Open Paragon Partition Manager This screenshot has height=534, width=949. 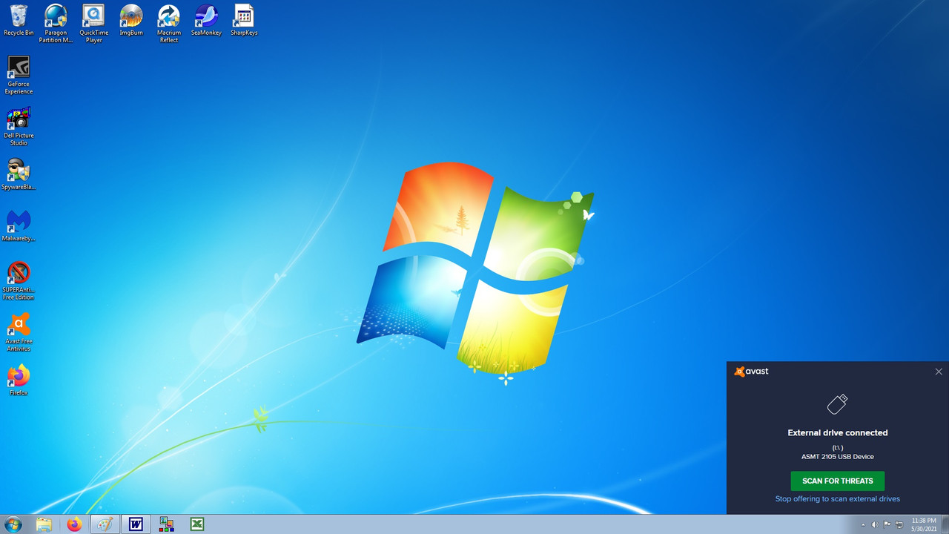pos(56,16)
